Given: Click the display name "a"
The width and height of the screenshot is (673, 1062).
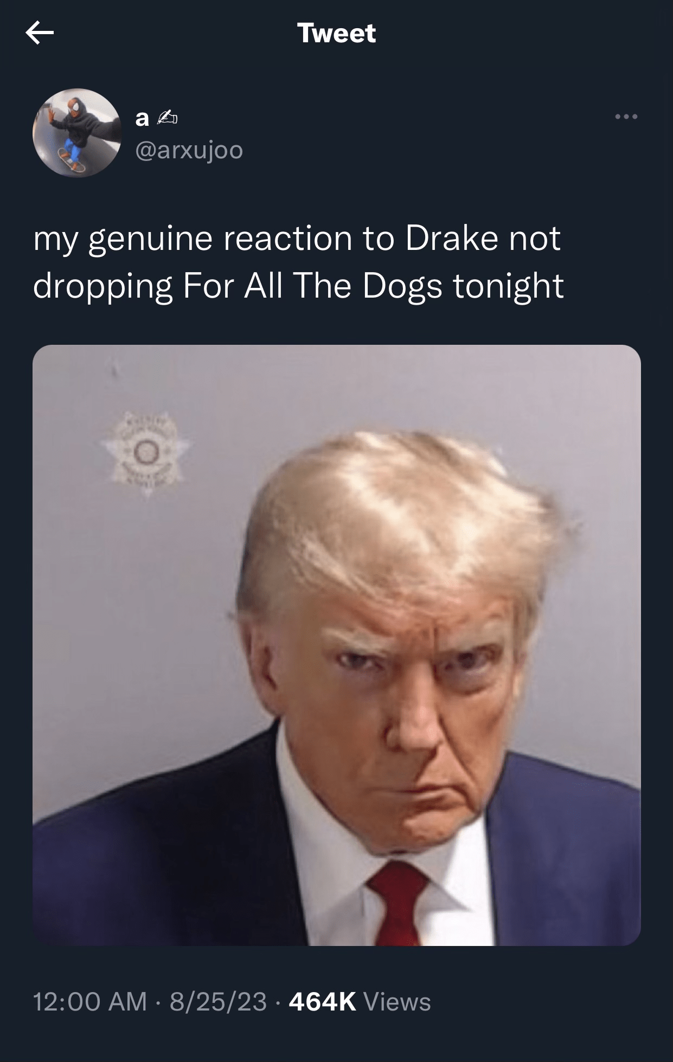Looking at the screenshot, I should click(x=142, y=118).
